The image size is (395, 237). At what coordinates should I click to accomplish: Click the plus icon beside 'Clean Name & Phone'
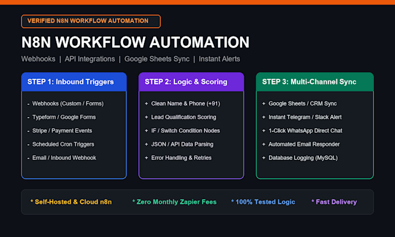pyautogui.click(x=146, y=104)
